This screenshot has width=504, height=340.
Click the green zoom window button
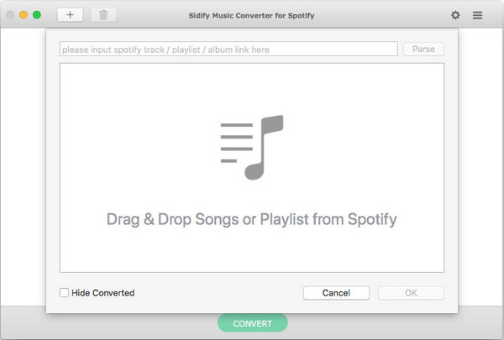(x=37, y=15)
